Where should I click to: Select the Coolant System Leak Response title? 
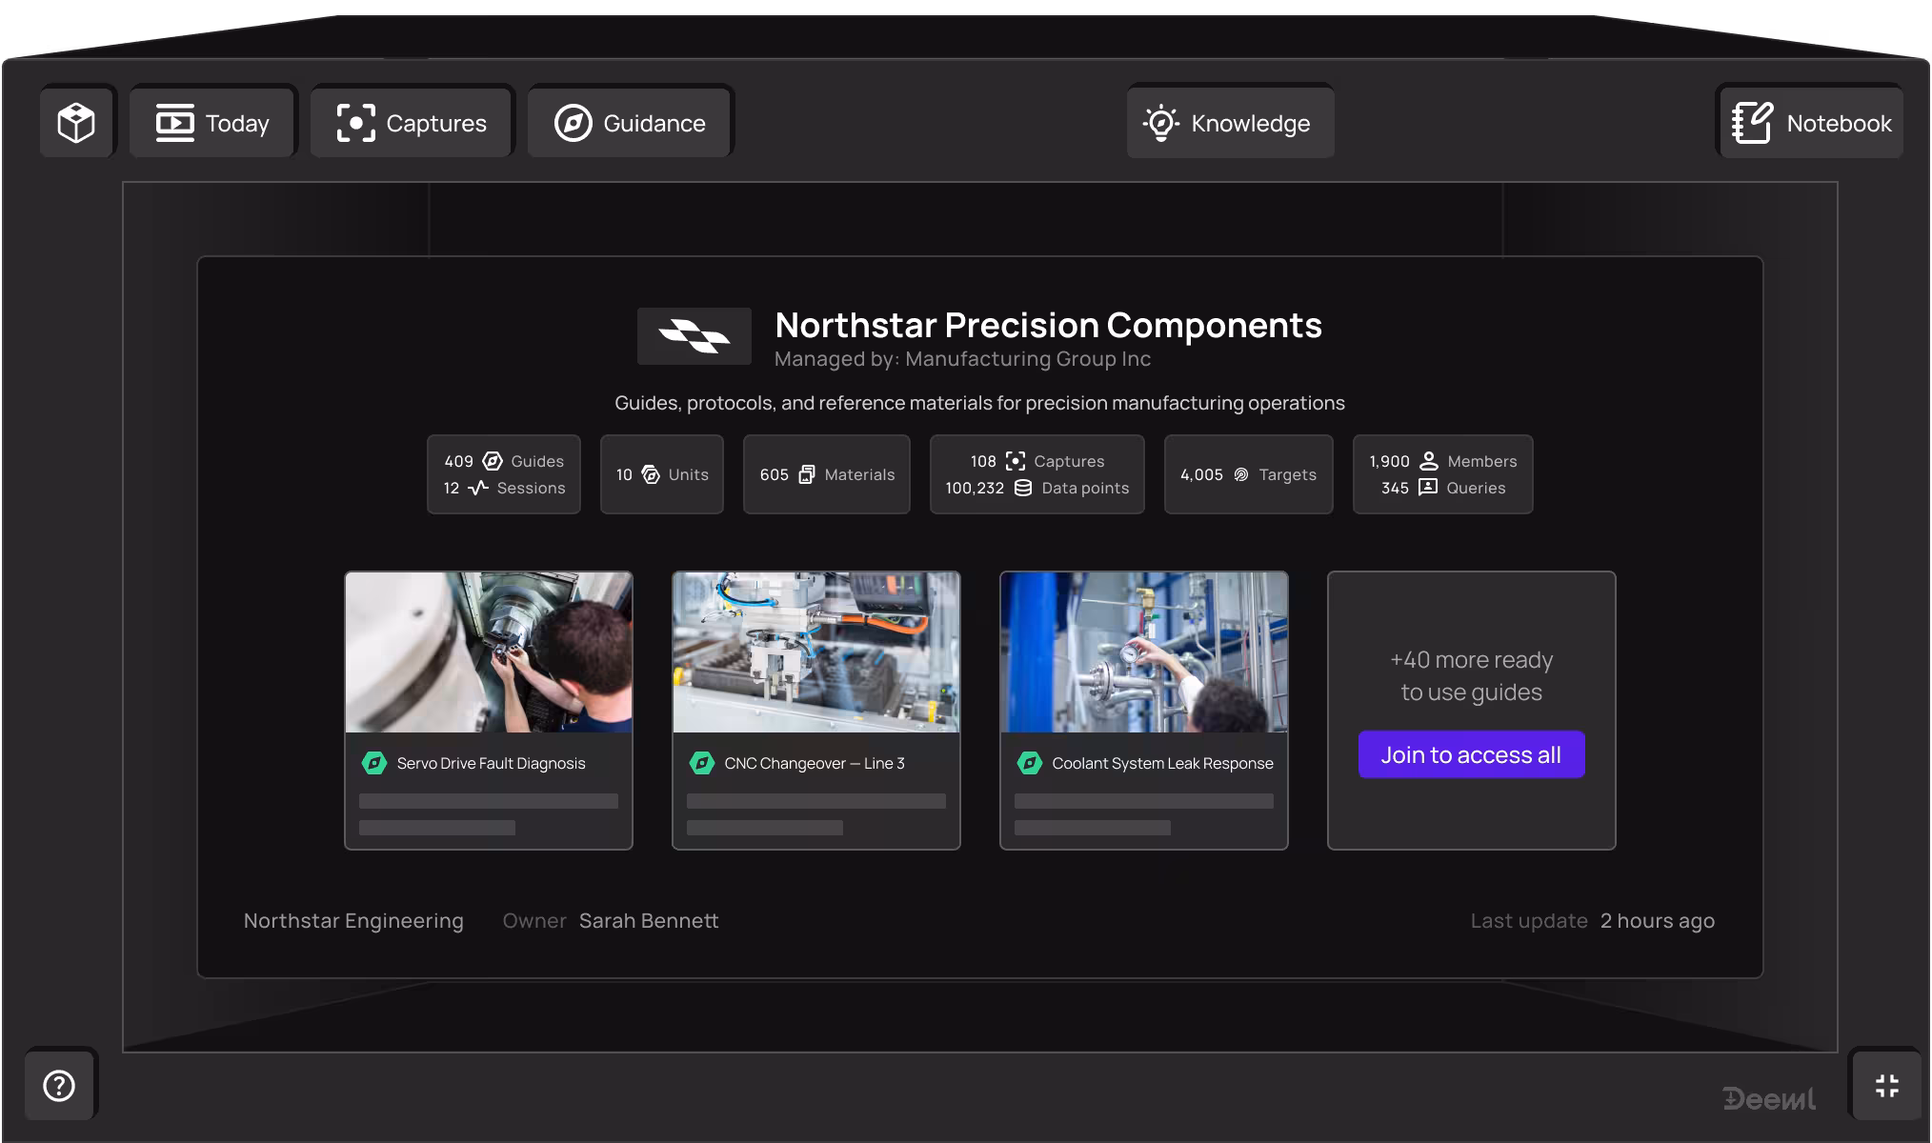click(1162, 763)
